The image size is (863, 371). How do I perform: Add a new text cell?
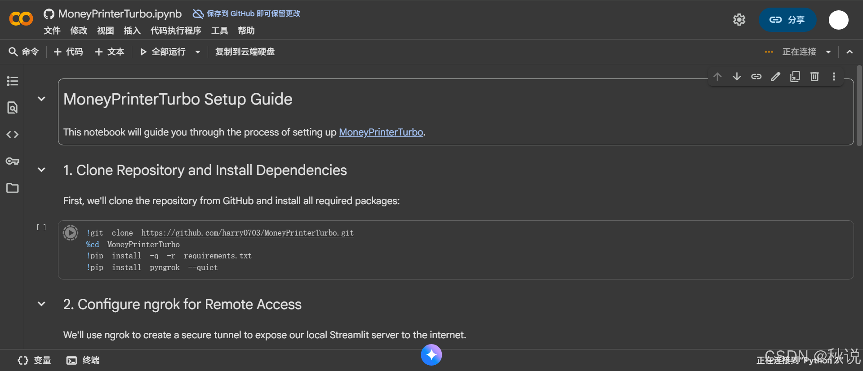click(110, 52)
